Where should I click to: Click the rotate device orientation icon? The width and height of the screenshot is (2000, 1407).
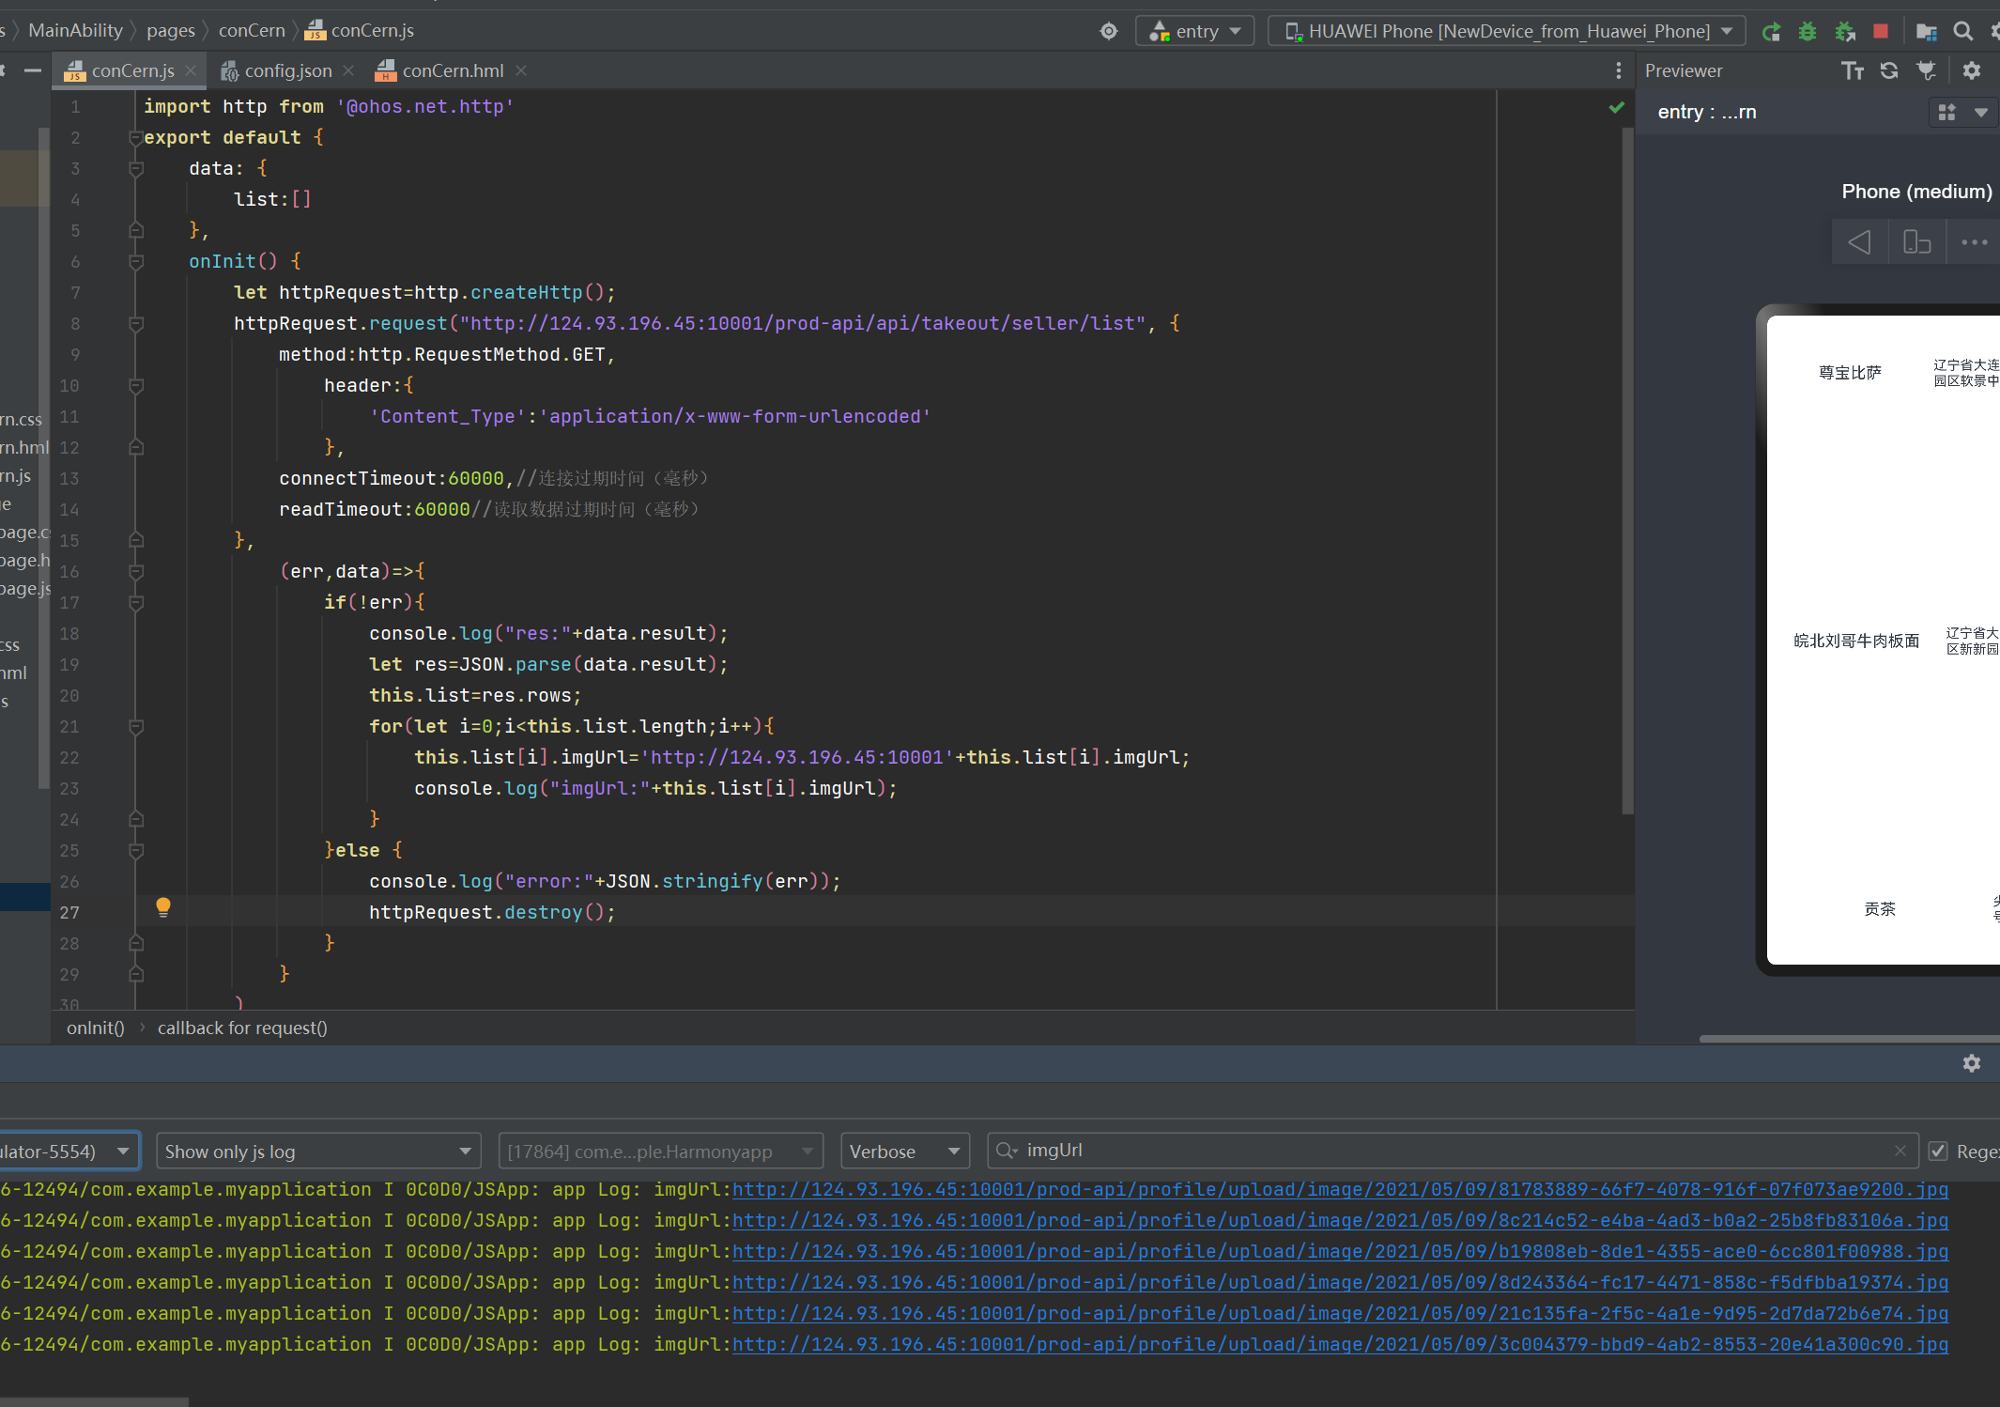coord(1916,242)
